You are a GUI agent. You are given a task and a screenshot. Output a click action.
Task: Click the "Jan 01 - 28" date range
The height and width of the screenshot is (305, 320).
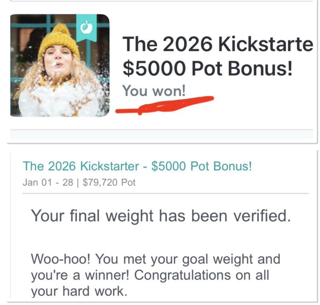tap(49, 183)
